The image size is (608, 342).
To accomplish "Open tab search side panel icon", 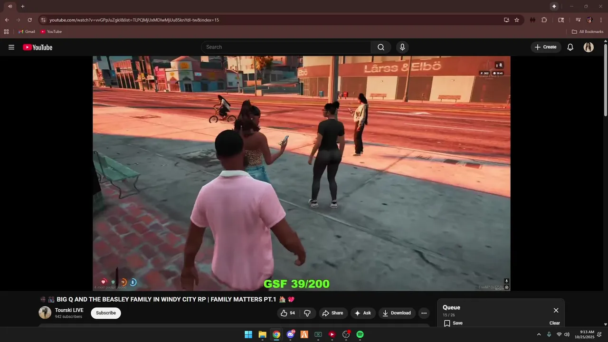I will (x=561, y=20).
